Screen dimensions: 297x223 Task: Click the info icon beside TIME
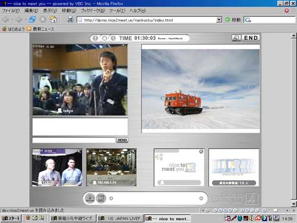click(x=95, y=38)
